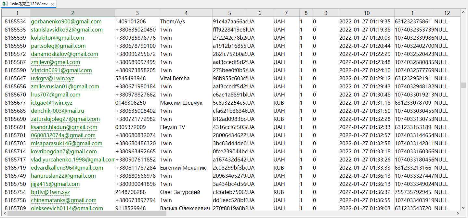
Task: Click email kovribogdan7@gmail.com
Action: coord(64,151)
